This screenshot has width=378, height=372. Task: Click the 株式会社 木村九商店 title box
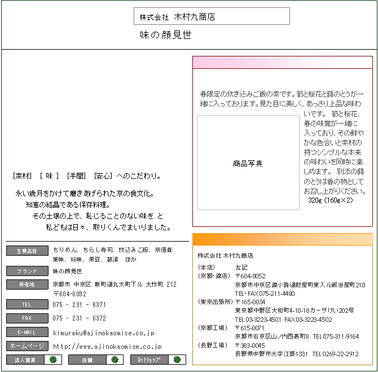[x=212, y=16]
